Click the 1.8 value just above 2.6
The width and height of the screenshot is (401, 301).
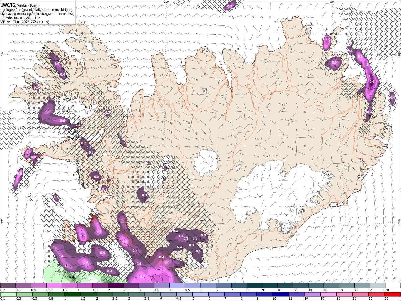pos(371,76)
